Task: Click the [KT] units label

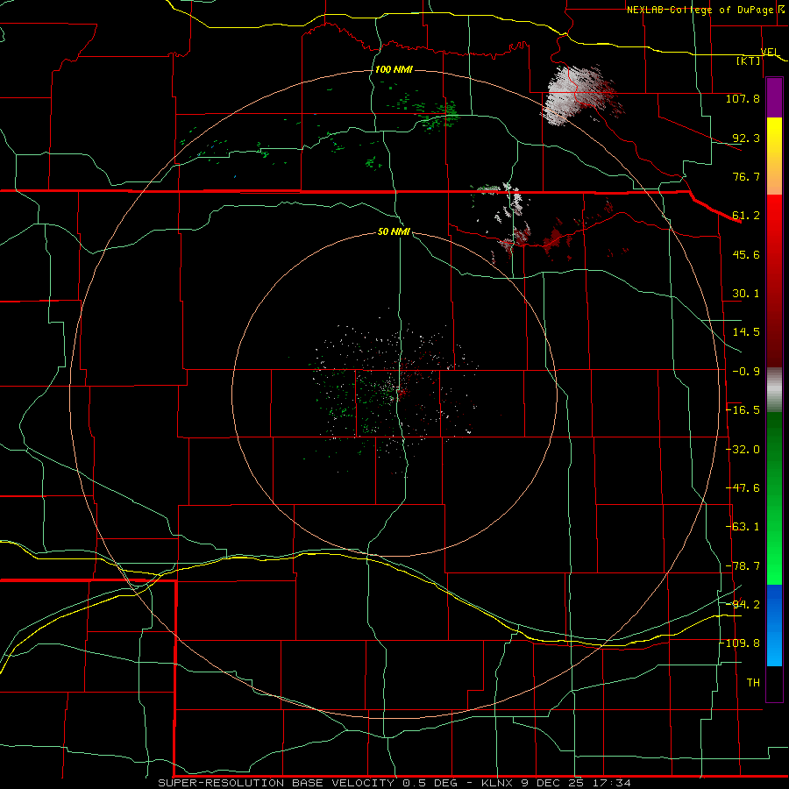Action: pos(748,60)
